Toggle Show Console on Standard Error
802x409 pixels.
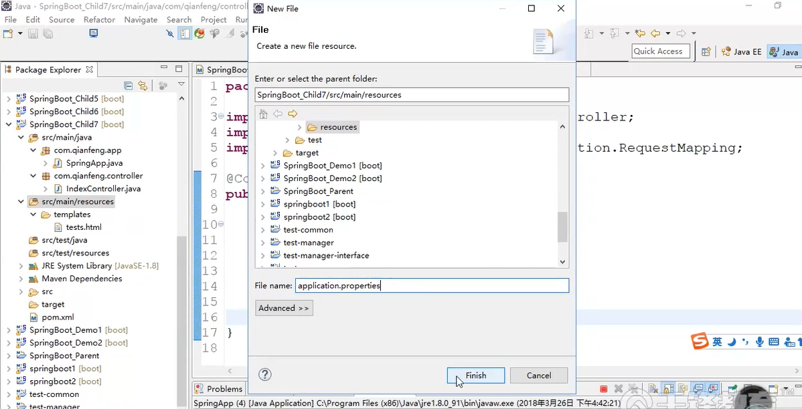712,388
